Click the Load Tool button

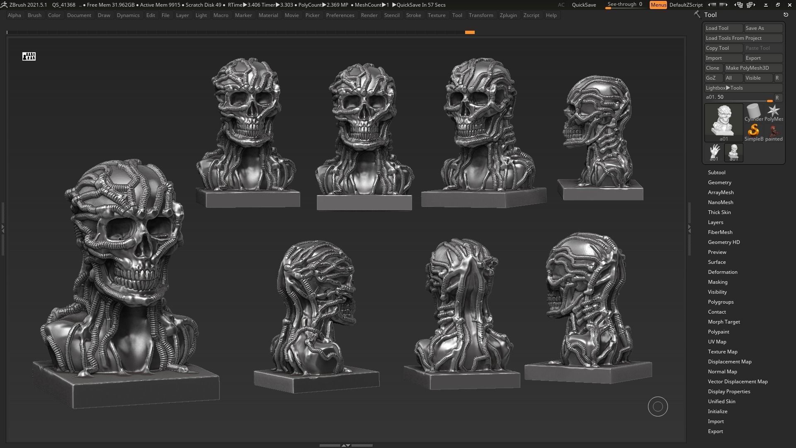point(723,28)
